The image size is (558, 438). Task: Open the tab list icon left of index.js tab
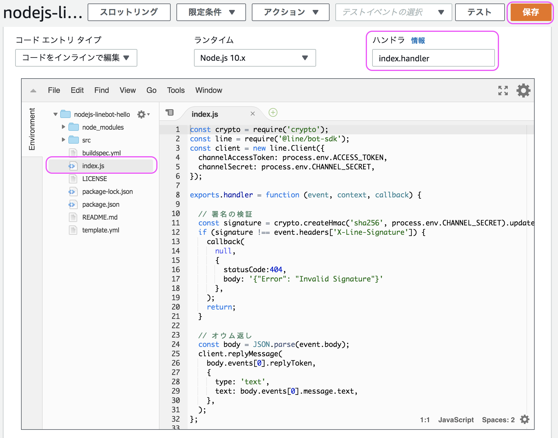click(170, 112)
